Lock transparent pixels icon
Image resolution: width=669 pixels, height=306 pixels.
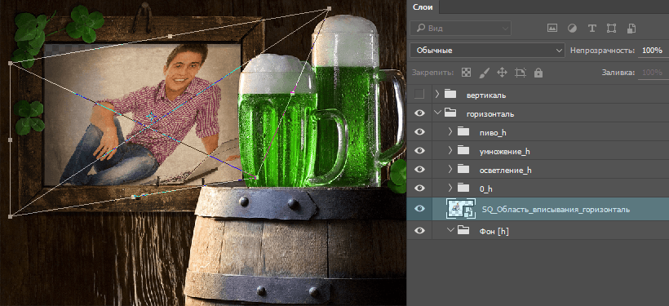(467, 73)
